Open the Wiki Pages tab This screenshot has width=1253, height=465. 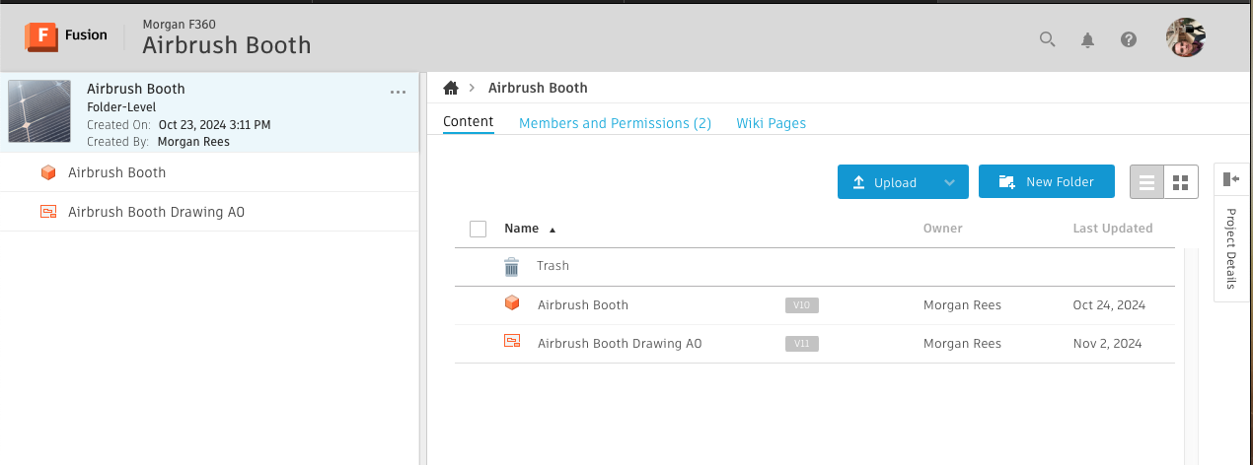(x=771, y=123)
